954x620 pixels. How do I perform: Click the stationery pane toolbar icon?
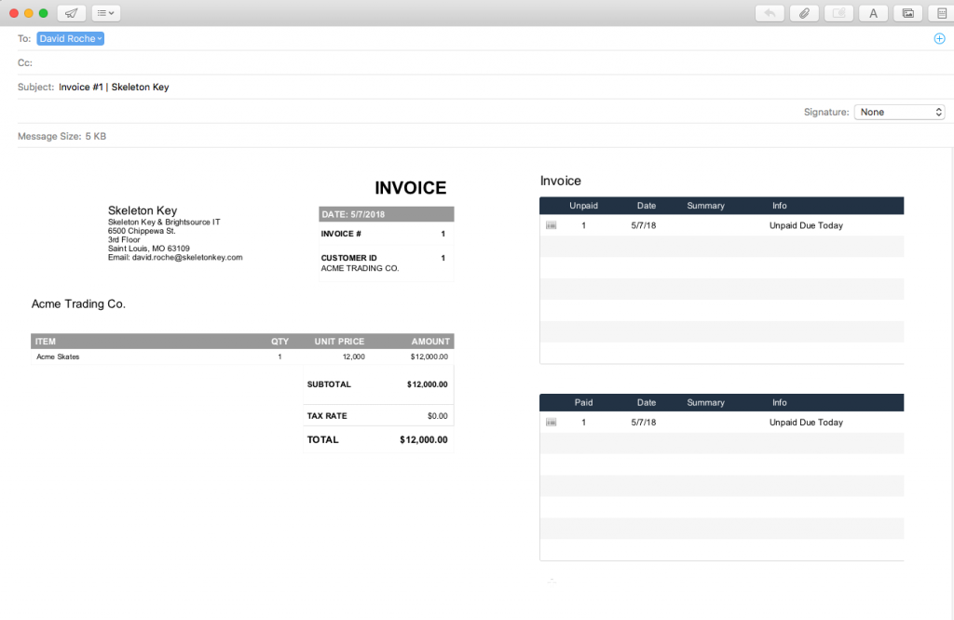click(x=941, y=13)
